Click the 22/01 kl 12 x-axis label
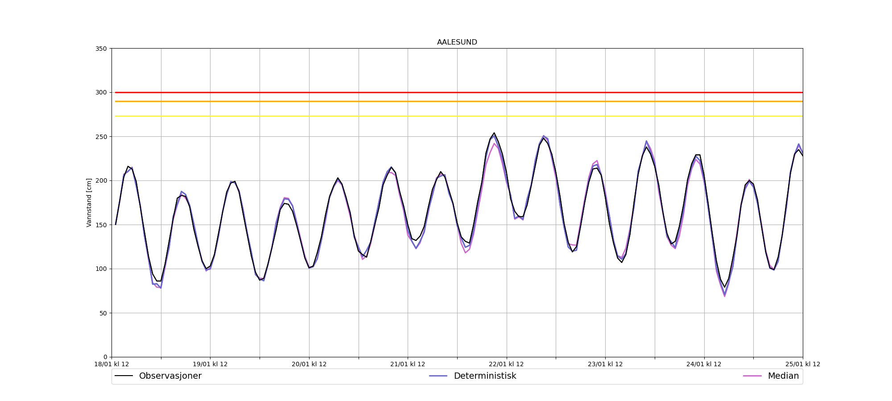Viewport: 892px width, 401px height. (506, 364)
